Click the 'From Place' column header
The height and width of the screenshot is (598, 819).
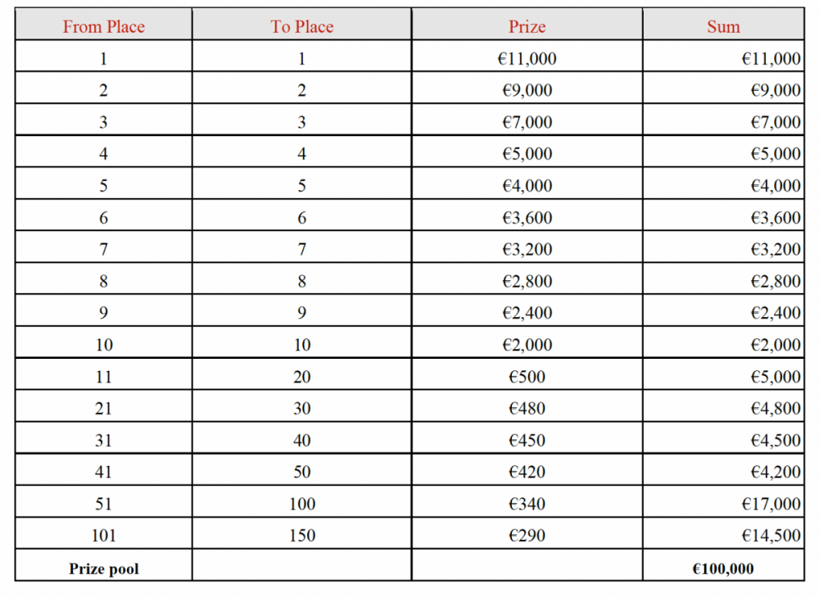coord(103,26)
